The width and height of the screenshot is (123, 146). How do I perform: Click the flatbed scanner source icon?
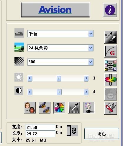click(19, 33)
